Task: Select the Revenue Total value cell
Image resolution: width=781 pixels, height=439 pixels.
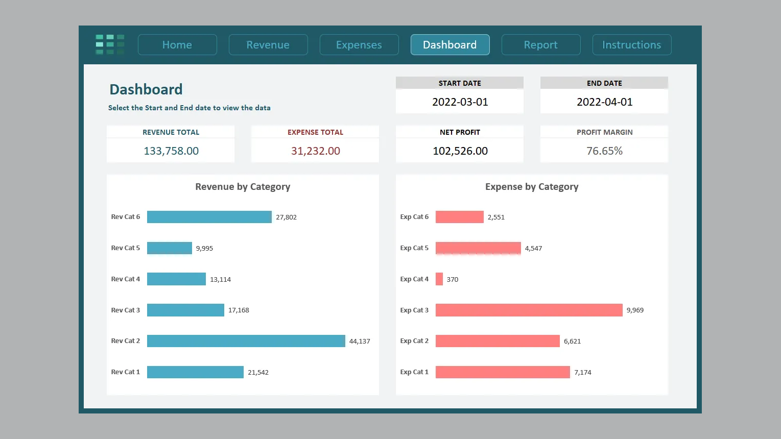Action: point(171,151)
